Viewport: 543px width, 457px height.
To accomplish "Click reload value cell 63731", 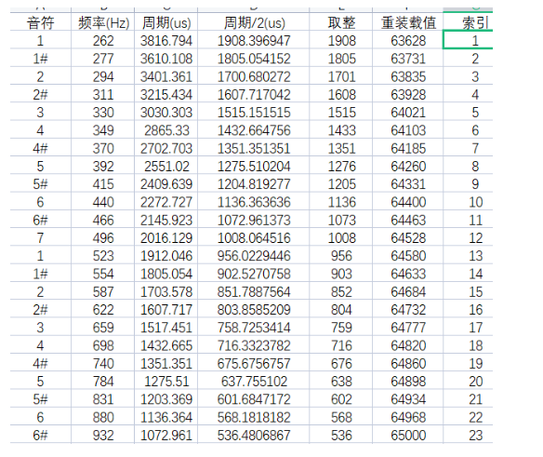I will 408,59.
